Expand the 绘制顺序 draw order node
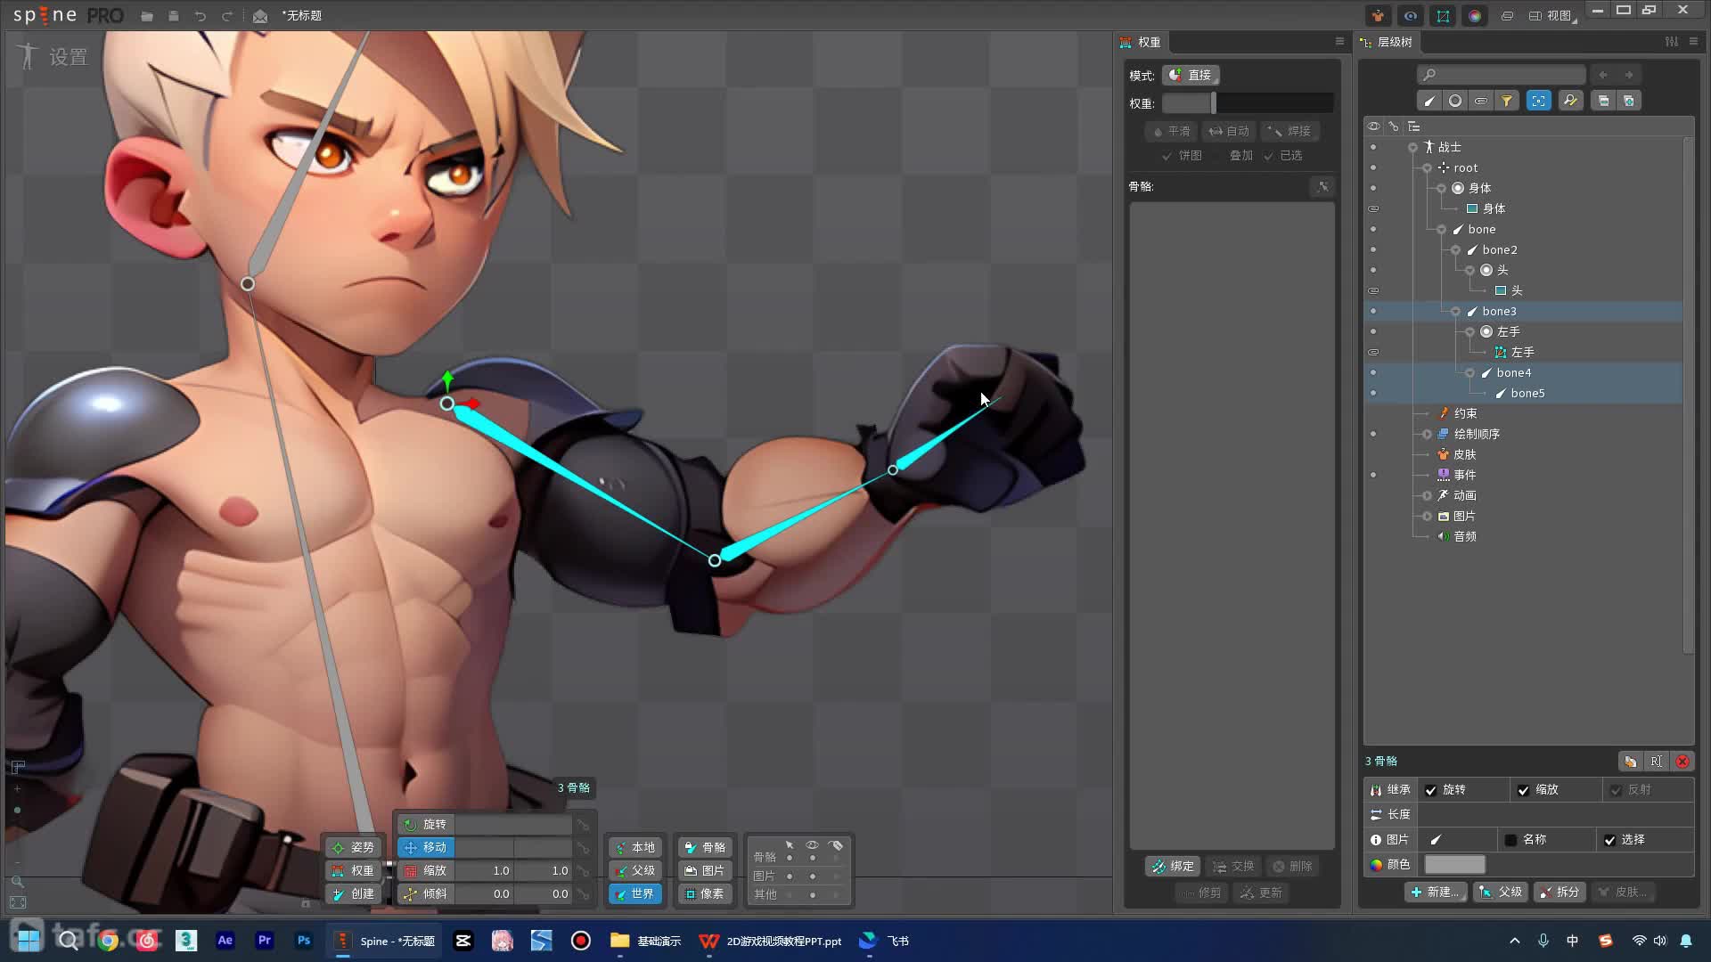The image size is (1711, 962). [1428, 435]
